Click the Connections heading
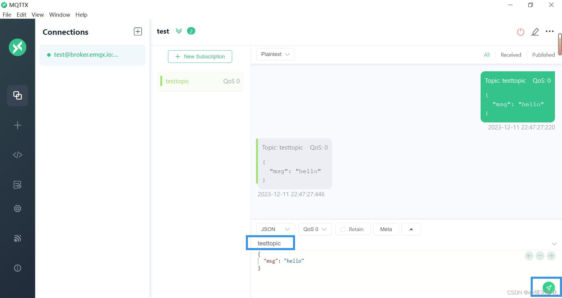562x298 pixels. pos(66,32)
